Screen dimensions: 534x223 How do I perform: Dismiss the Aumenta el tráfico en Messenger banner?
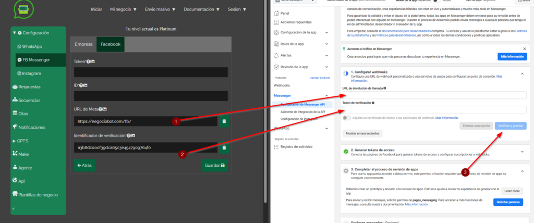point(525,49)
